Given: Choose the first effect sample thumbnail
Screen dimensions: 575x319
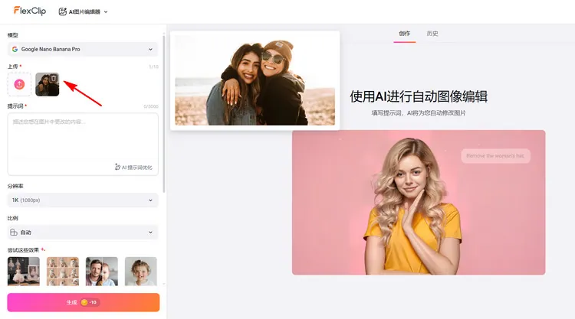Looking at the screenshot, I should (23, 272).
